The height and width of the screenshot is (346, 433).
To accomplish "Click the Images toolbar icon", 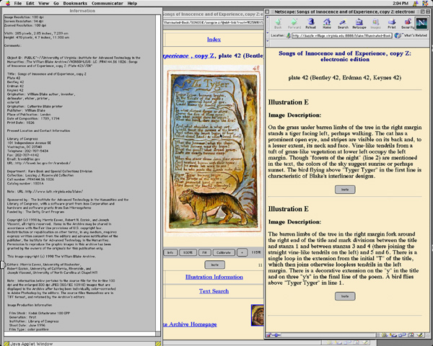I will click(x=375, y=23).
